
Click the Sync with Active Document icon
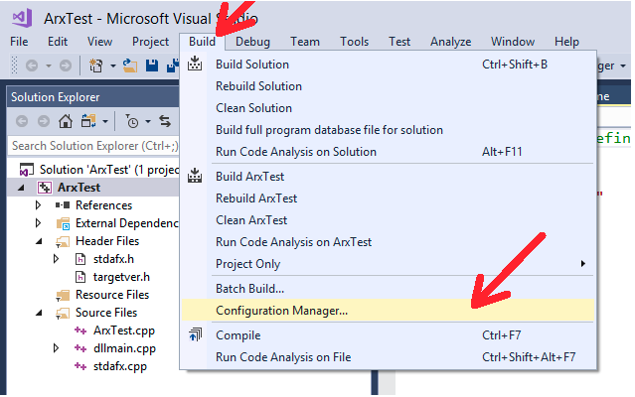click(165, 121)
